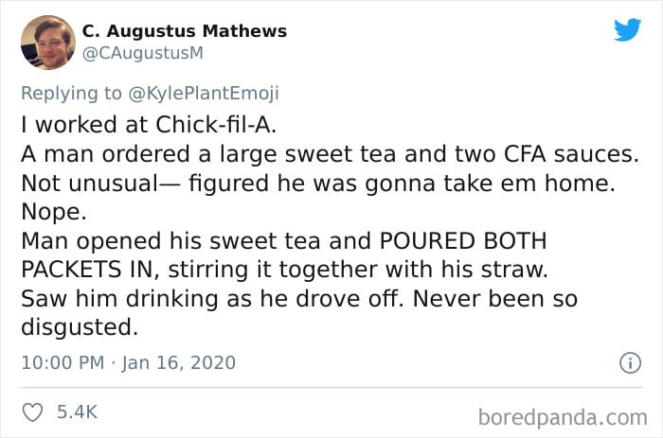Click the line "I worked at Chick-fil-A."
The image size is (663, 438).
pos(149,125)
